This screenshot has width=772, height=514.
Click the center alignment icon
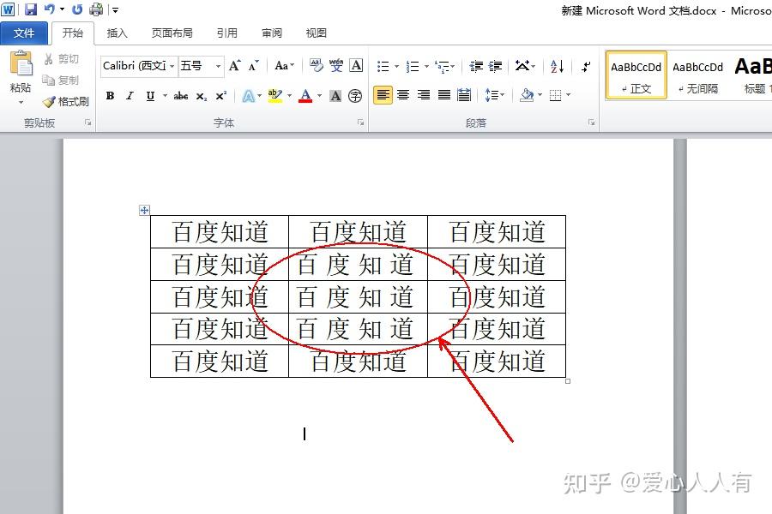pyautogui.click(x=403, y=94)
